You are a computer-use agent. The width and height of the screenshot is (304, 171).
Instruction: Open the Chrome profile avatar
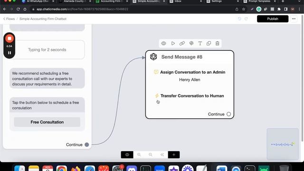tap(293, 9)
